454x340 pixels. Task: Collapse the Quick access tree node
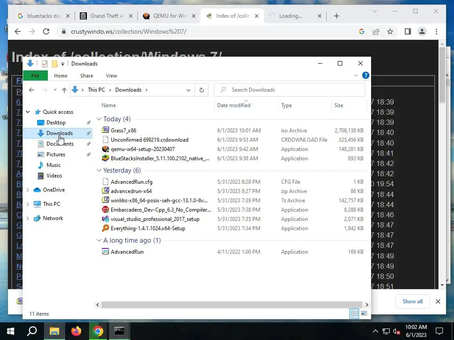[x=28, y=112]
